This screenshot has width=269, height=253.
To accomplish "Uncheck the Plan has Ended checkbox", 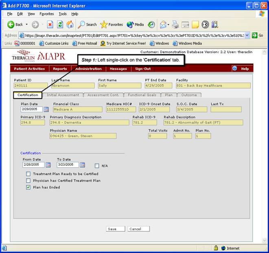I will click(x=28, y=187).
